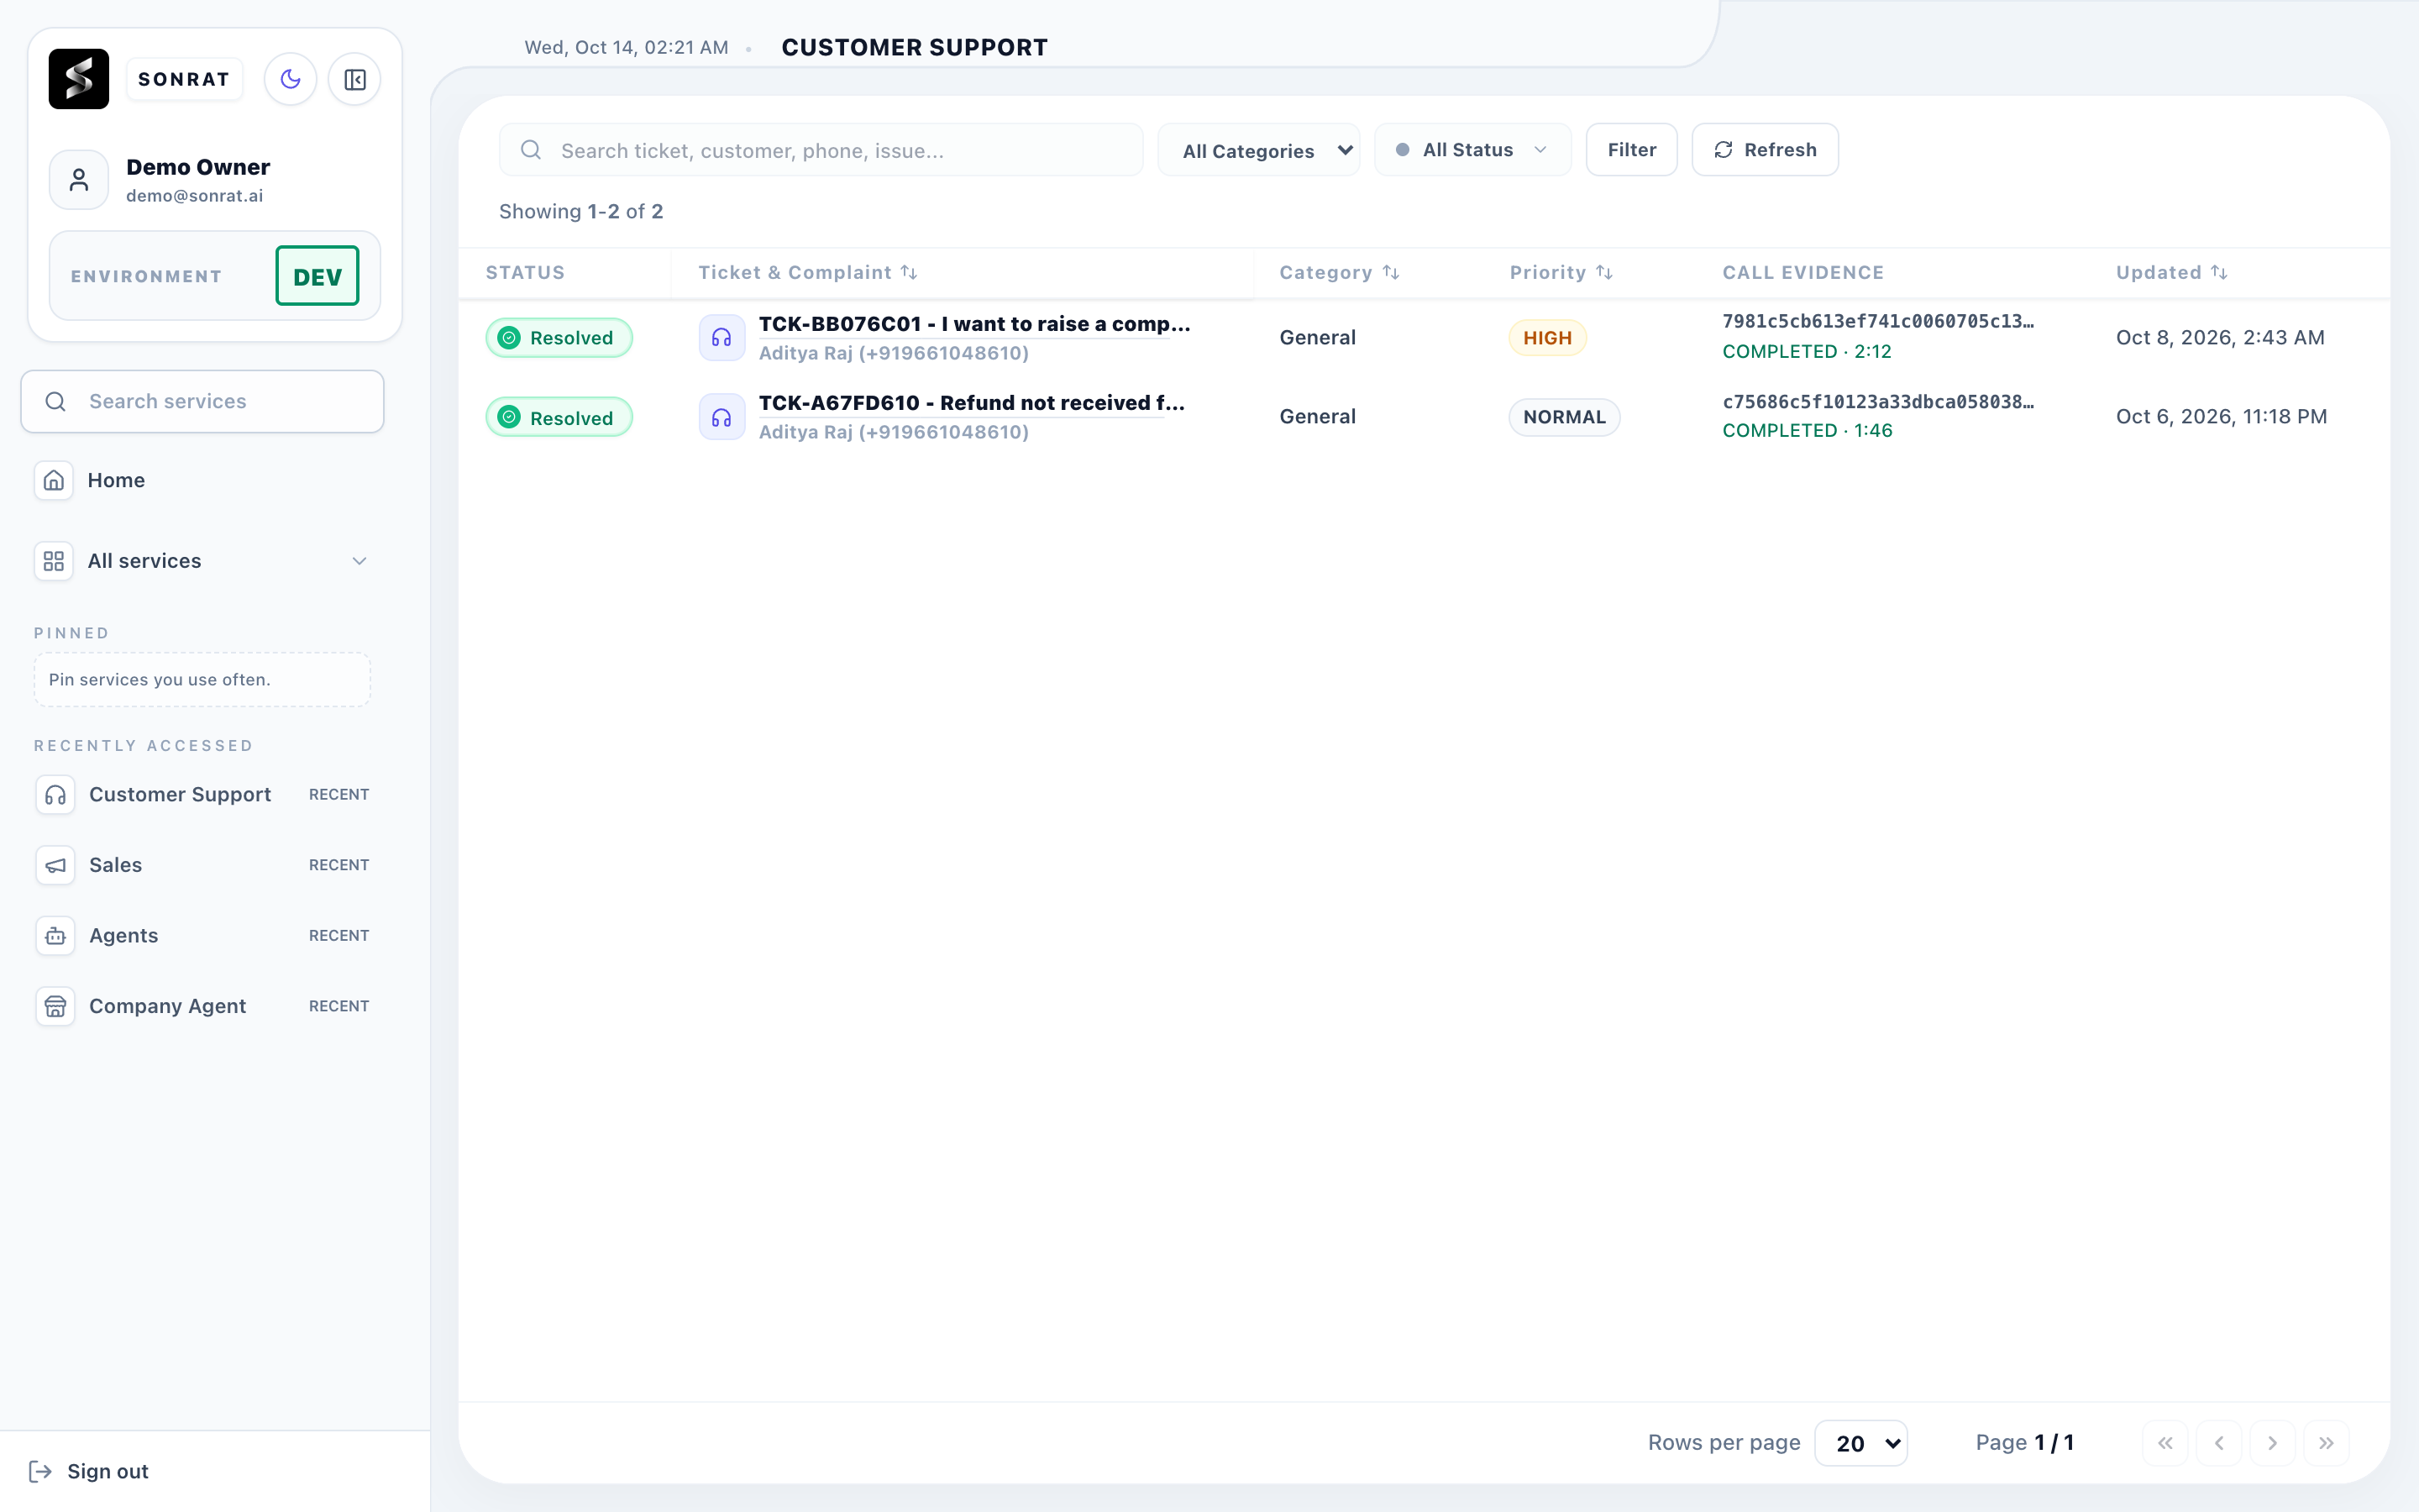Click the Company Agent store icon
Image resolution: width=2419 pixels, height=1512 pixels.
tap(56, 1006)
